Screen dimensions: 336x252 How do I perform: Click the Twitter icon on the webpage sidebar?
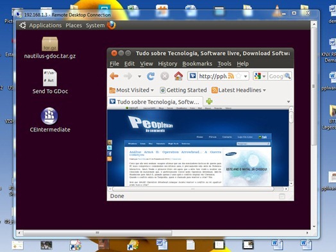110,148
